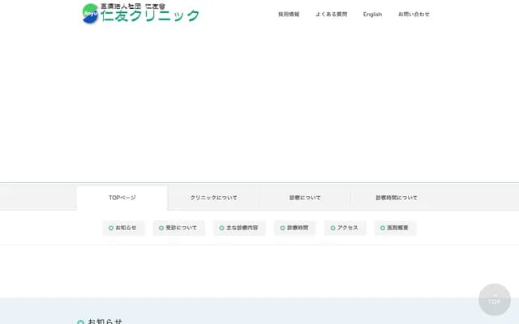This screenshot has width=519, height=324.
Task: Switch the site to English
Action: [372, 15]
